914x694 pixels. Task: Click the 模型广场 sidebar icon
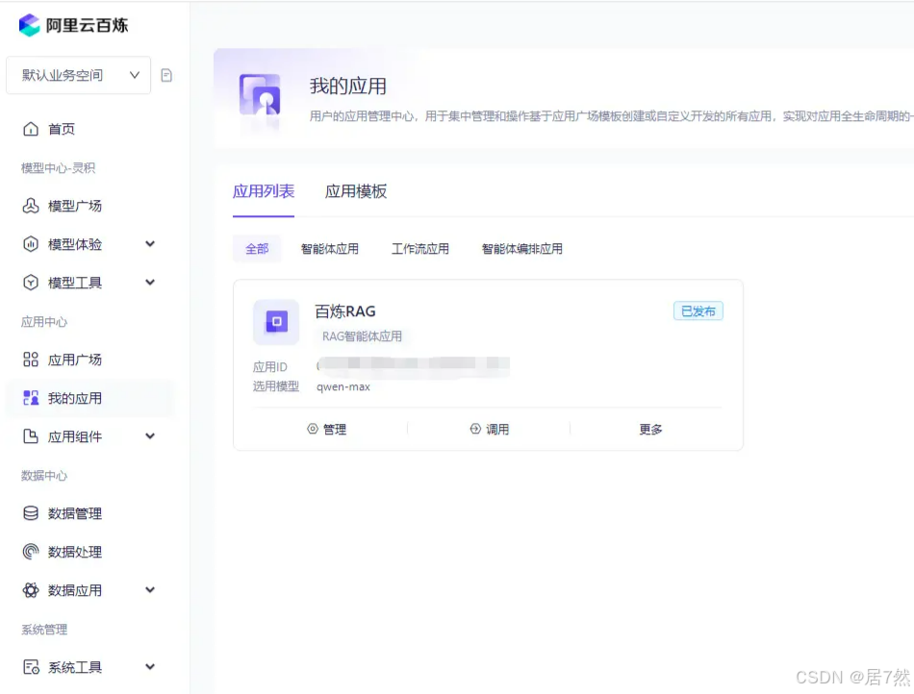click(31, 206)
